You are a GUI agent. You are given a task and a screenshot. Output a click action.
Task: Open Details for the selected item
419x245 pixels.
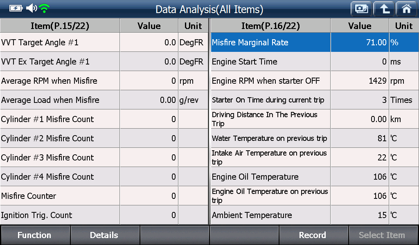coord(105,235)
